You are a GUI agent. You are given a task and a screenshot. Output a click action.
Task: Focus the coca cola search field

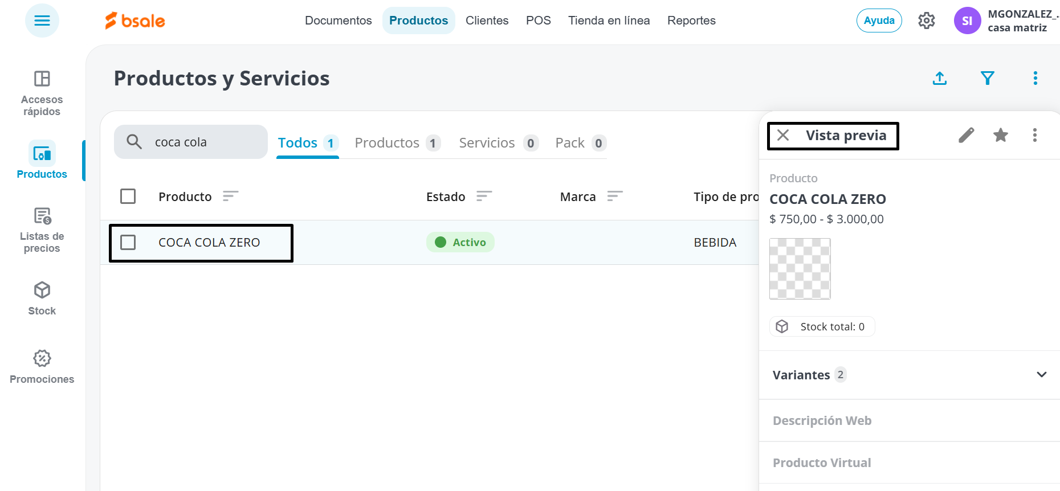click(191, 142)
